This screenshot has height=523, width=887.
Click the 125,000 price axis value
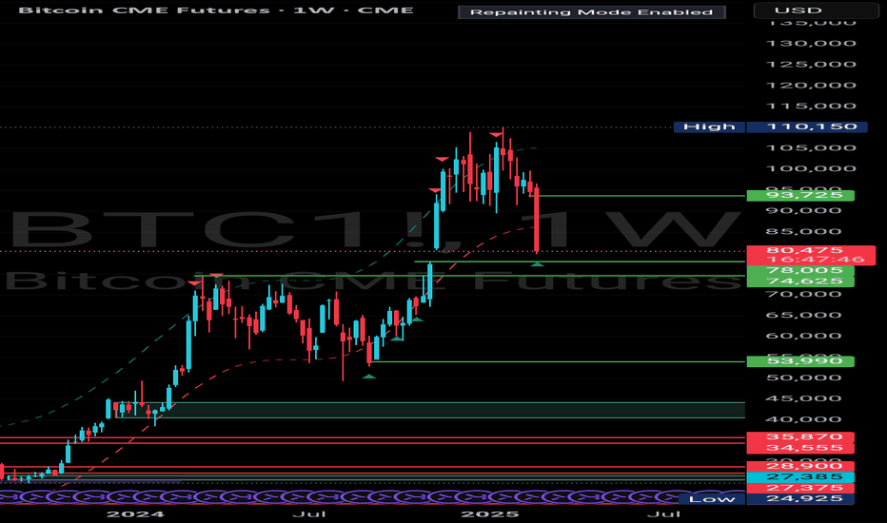pos(811,65)
